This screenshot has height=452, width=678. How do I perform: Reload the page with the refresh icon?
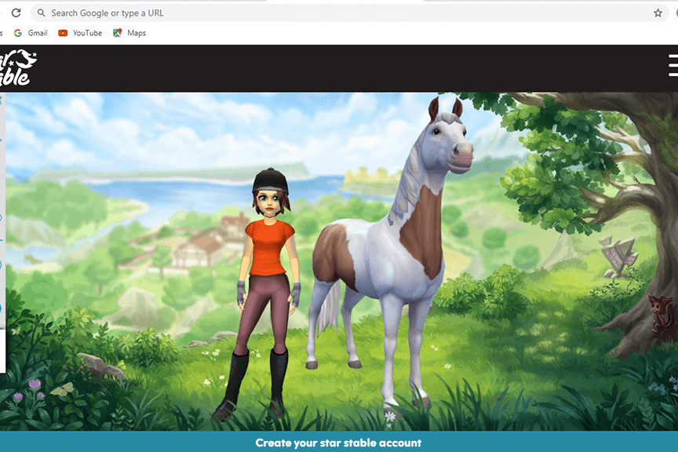[16, 13]
